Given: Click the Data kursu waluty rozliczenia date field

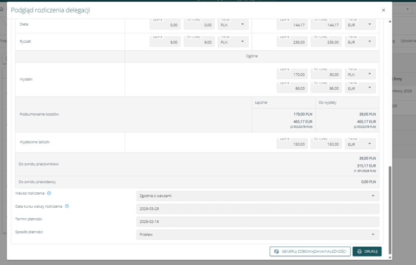Looking at the screenshot, I should 258,209.
